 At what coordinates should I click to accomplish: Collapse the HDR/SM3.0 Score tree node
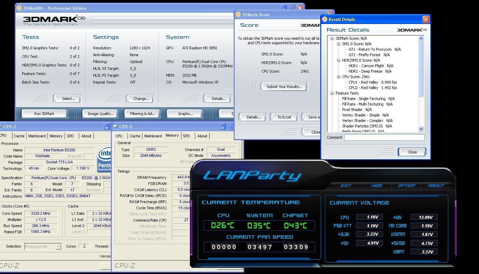338,60
